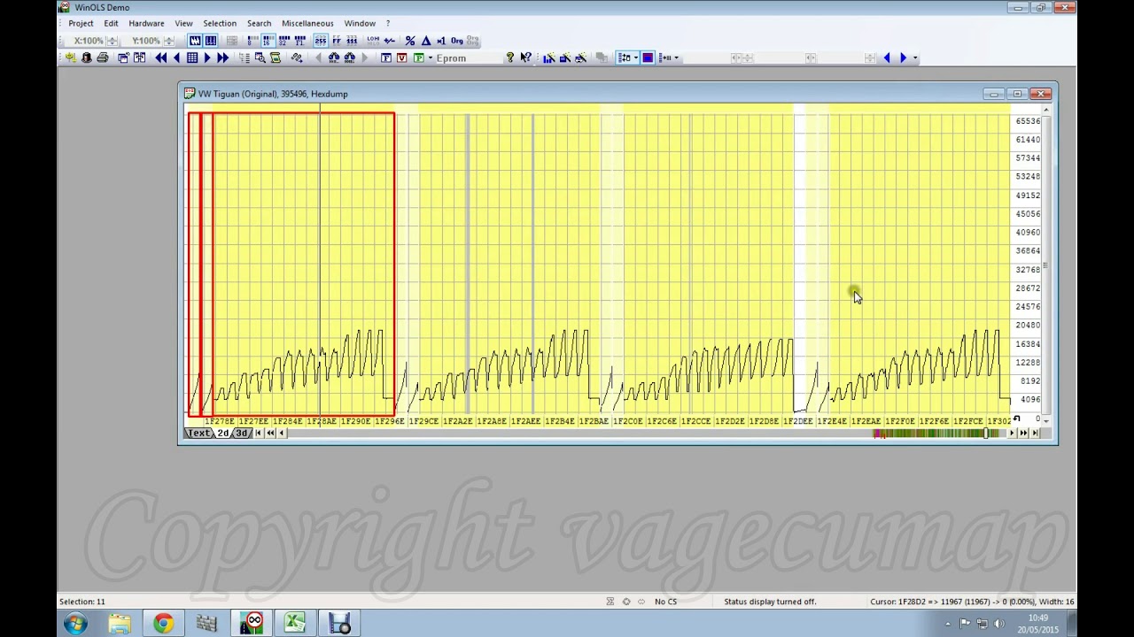Jump to first page with double left arrows
This screenshot has height=637, width=1134.
click(161, 58)
